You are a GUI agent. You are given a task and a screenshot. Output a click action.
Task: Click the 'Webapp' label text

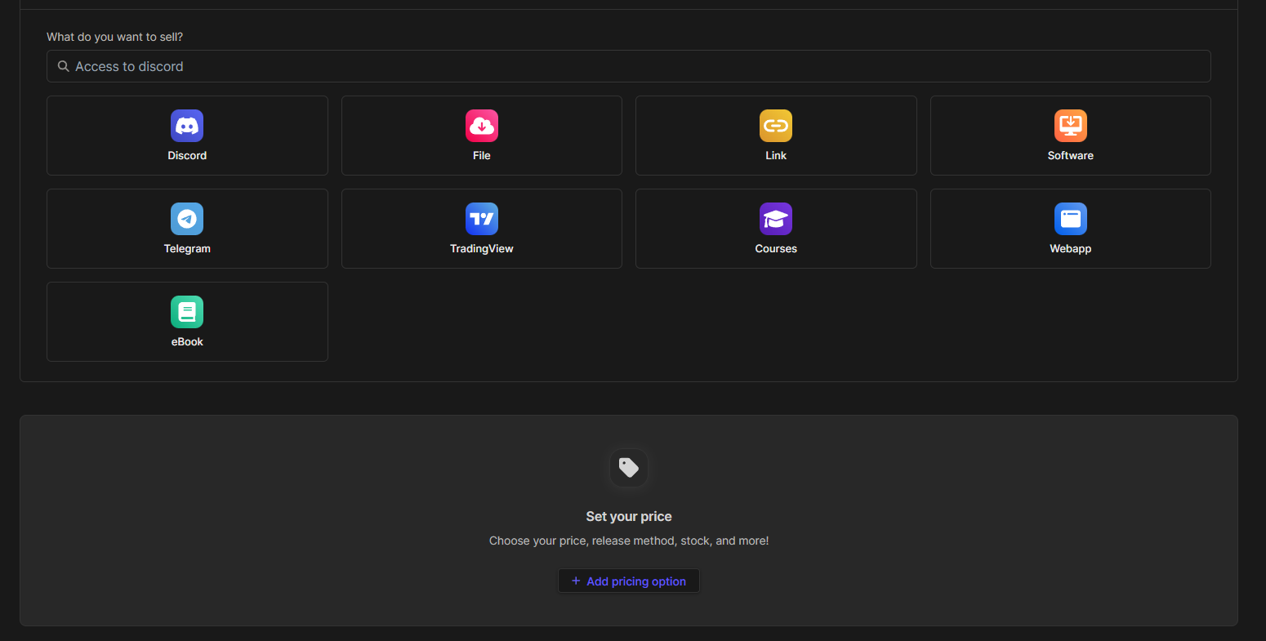(x=1071, y=248)
